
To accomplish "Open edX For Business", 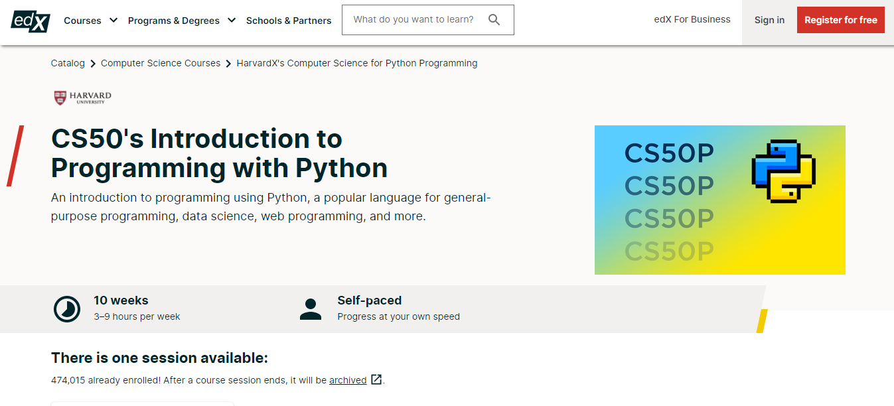I will (x=692, y=19).
